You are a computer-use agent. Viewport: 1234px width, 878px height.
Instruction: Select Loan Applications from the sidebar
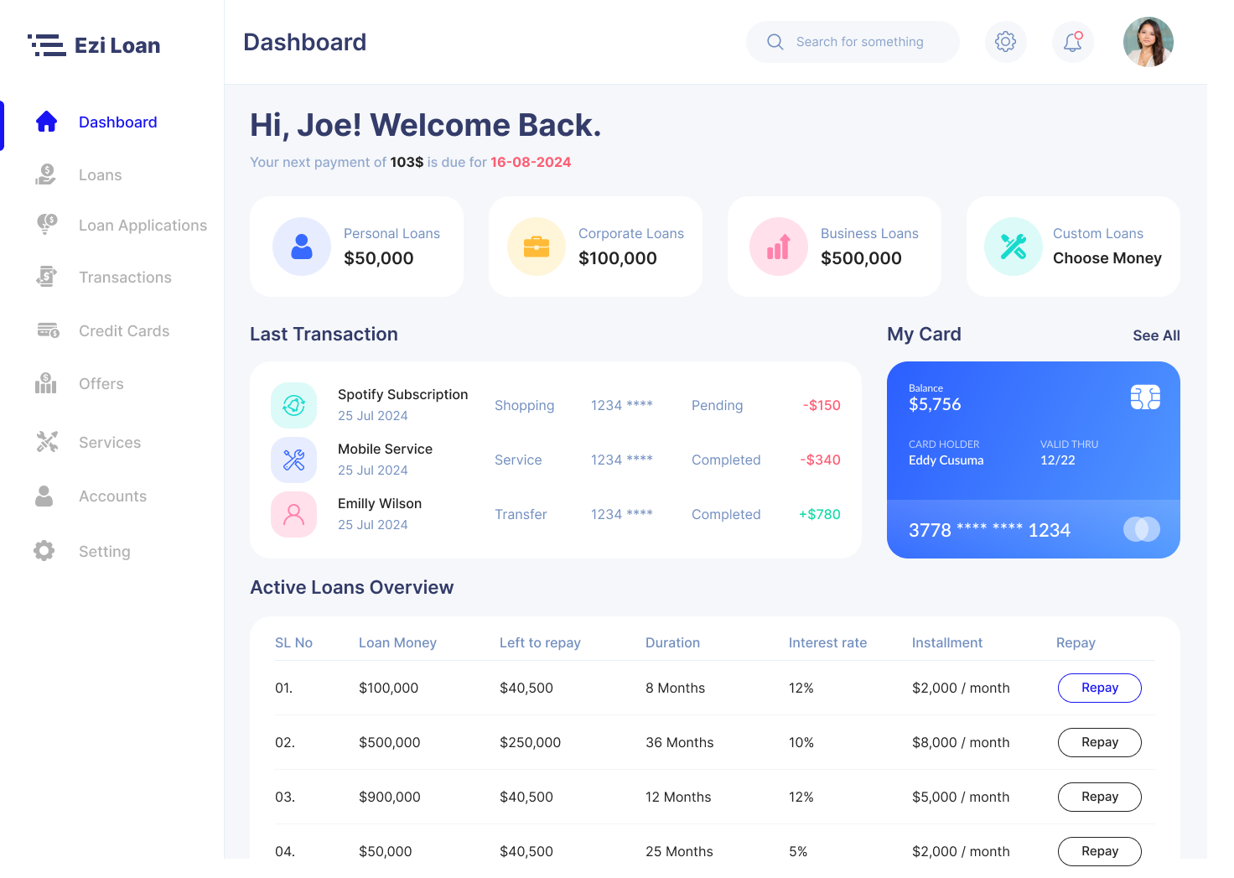coord(143,225)
